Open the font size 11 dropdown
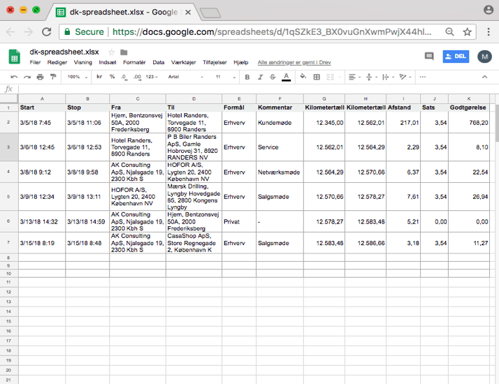 pos(225,77)
